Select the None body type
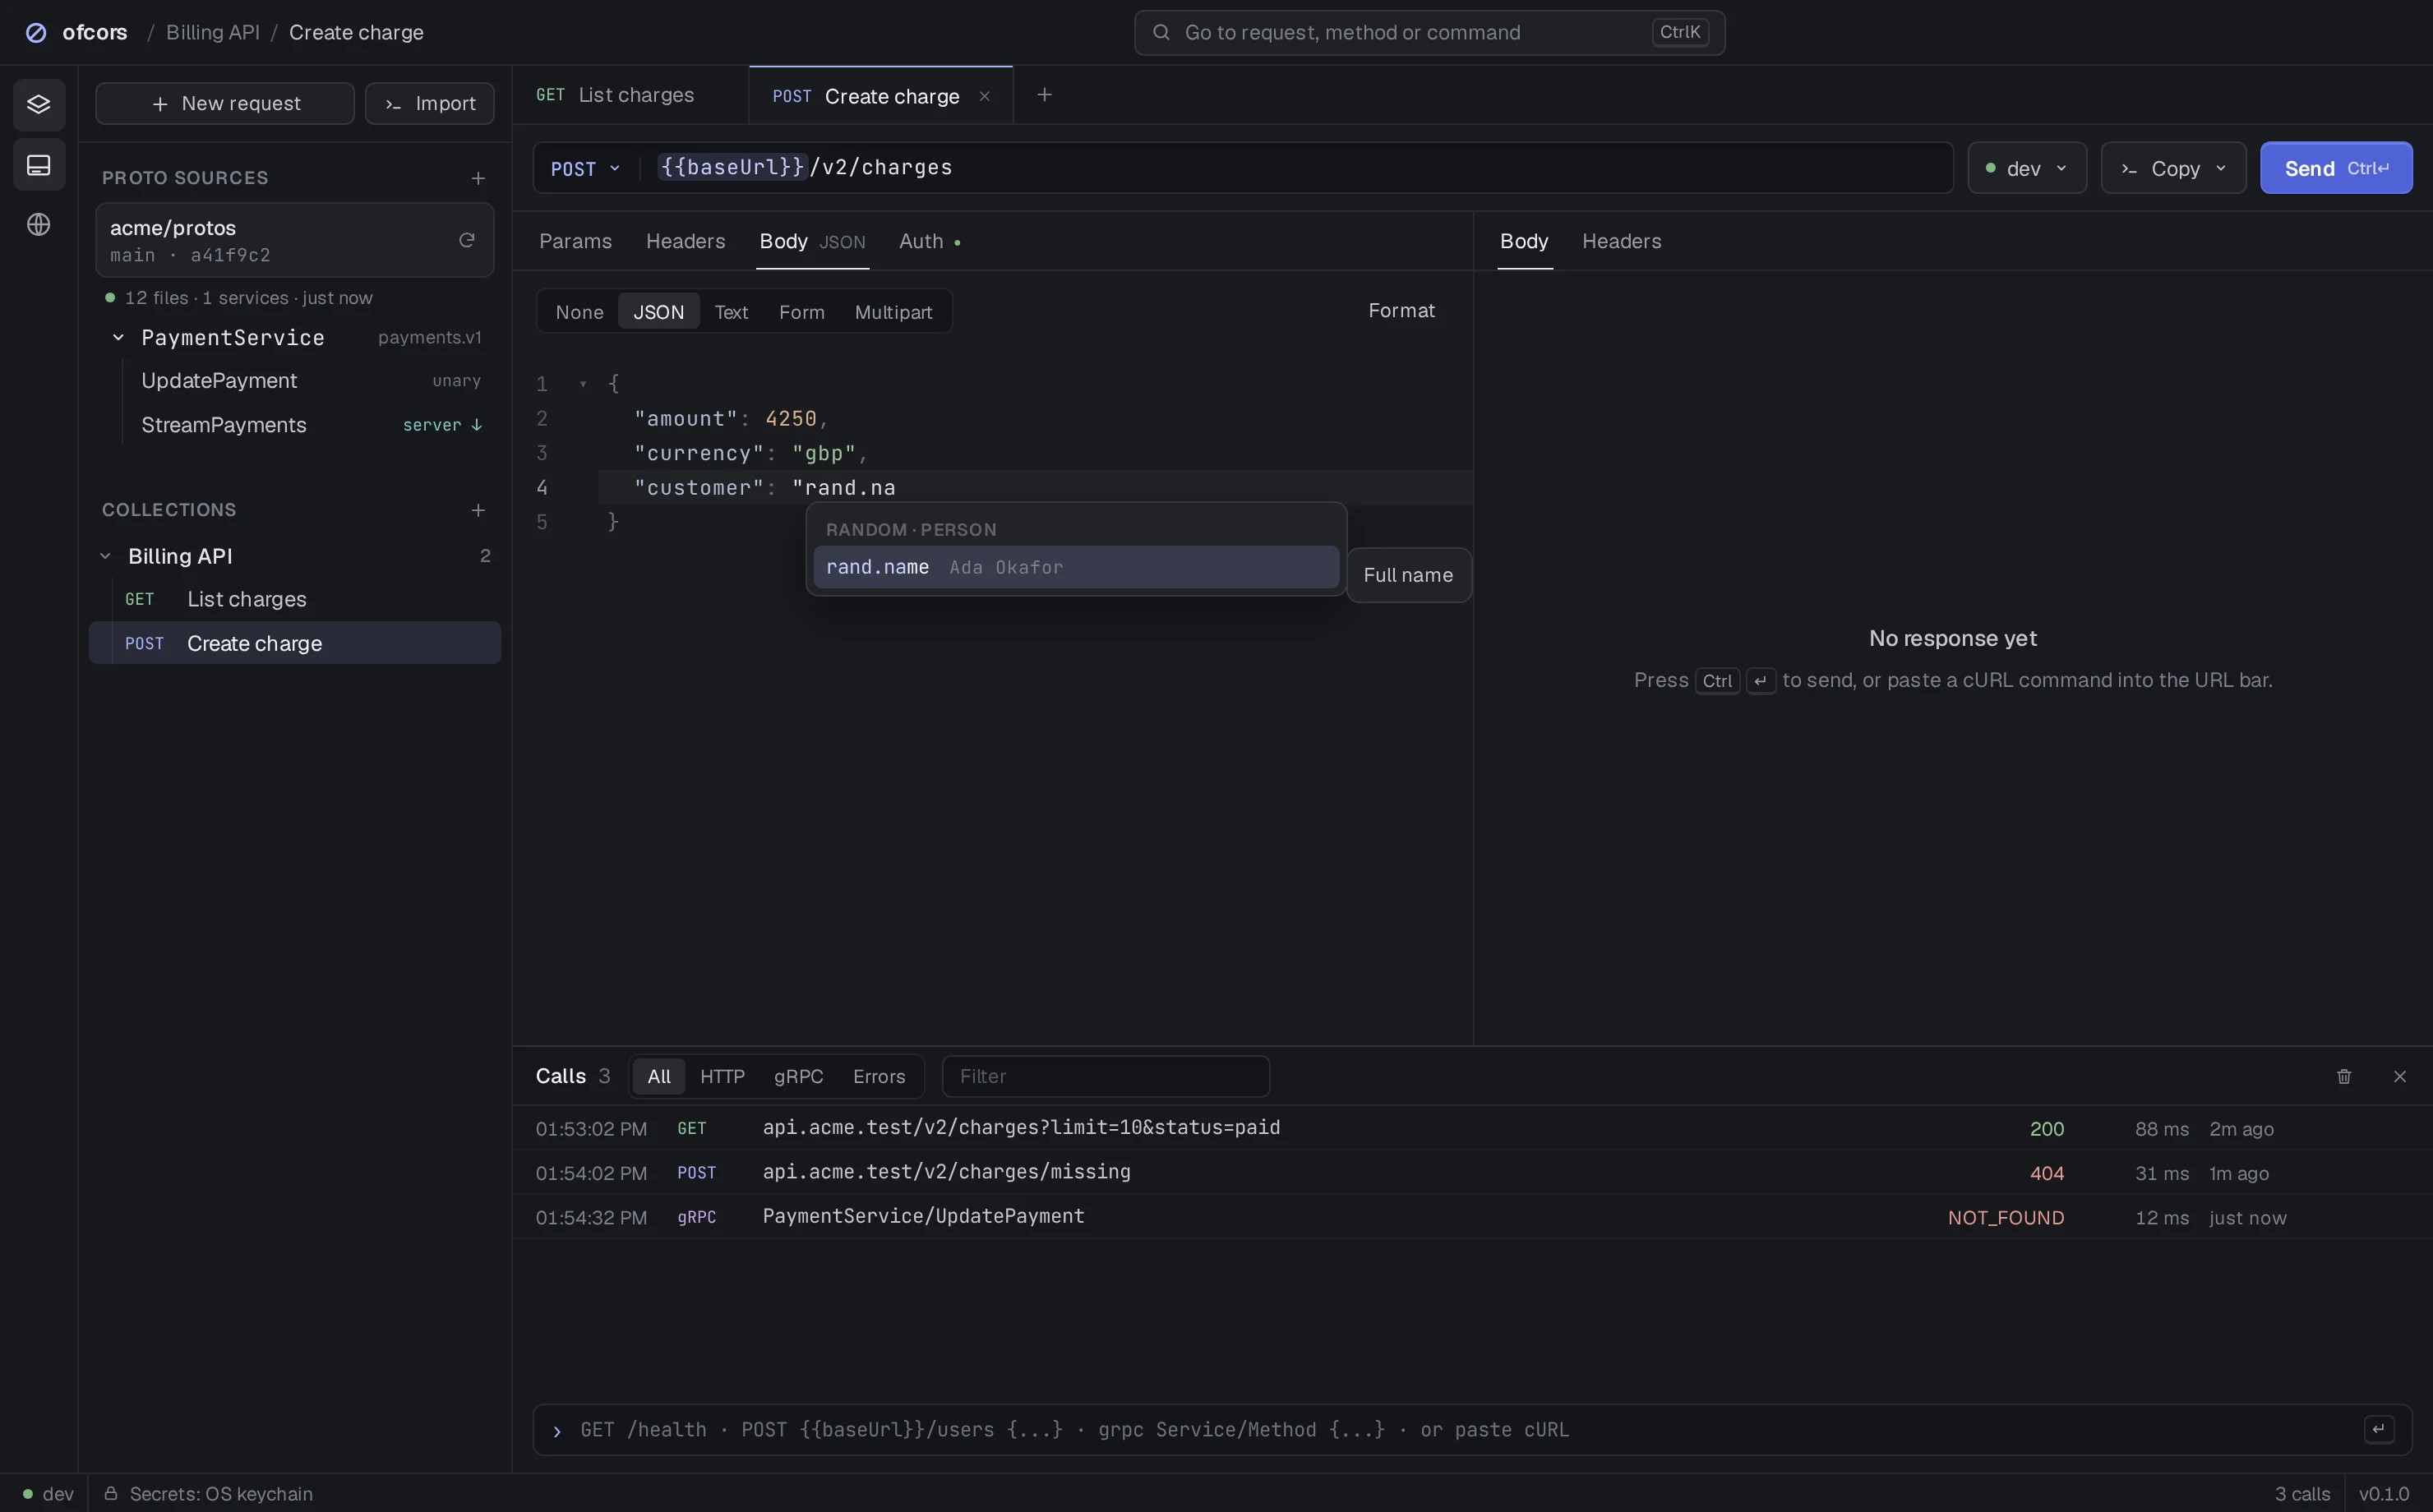The height and width of the screenshot is (1512, 2433). click(580, 312)
